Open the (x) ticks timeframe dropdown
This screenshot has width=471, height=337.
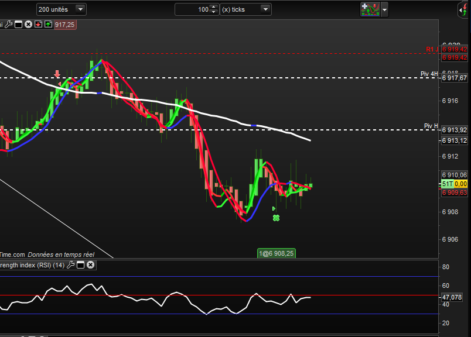click(245, 9)
